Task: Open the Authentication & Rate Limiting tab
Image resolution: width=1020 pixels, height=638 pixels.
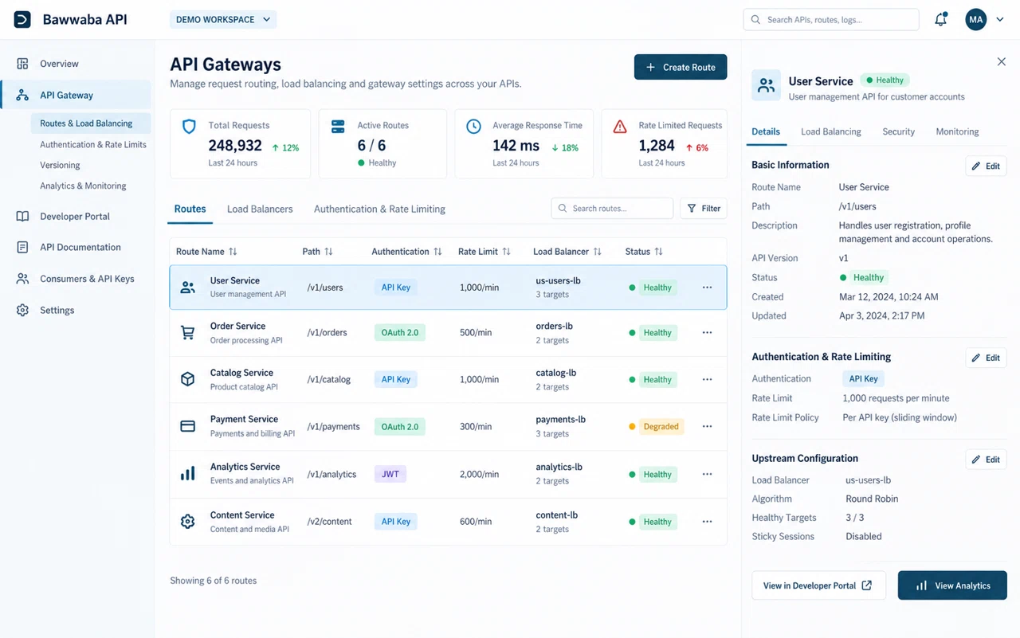Action: tap(379, 209)
